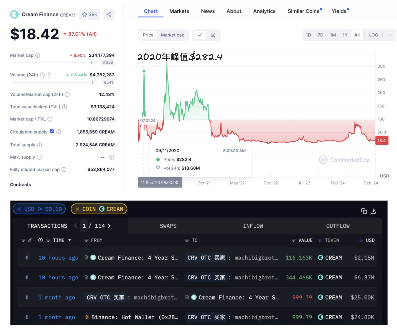Open Volume (24h) info icon
This screenshot has height=333, width=397.
(x=42, y=75)
